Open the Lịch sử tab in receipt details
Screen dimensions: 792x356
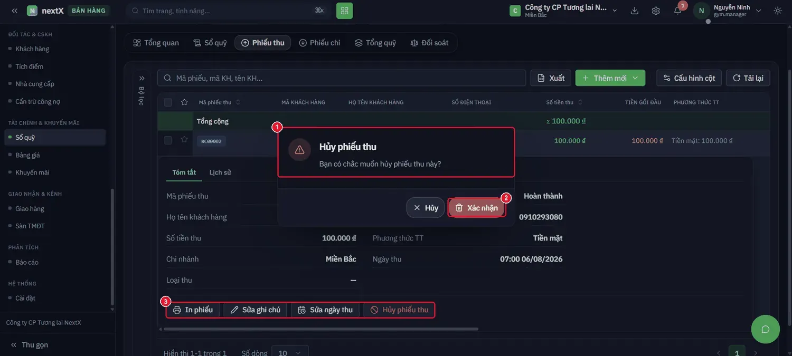(220, 172)
